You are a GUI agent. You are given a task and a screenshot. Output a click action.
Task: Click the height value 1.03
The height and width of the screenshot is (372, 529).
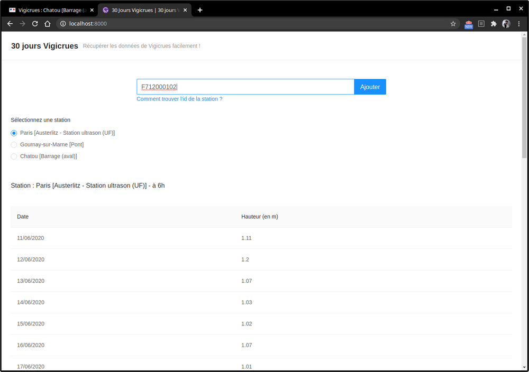click(247, 302)
